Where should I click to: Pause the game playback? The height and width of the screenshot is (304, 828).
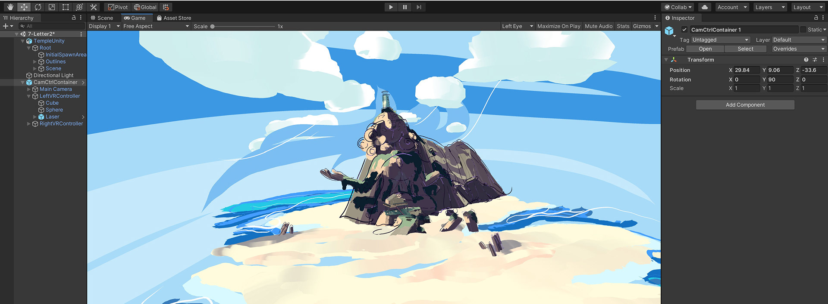pos(405,7)
